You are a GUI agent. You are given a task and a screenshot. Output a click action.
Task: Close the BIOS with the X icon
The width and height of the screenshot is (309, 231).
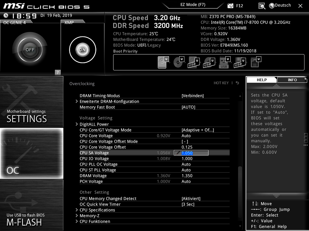[300, 6]
